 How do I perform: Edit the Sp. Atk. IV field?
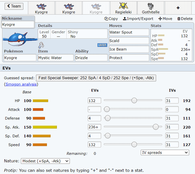tap(172, 127)
